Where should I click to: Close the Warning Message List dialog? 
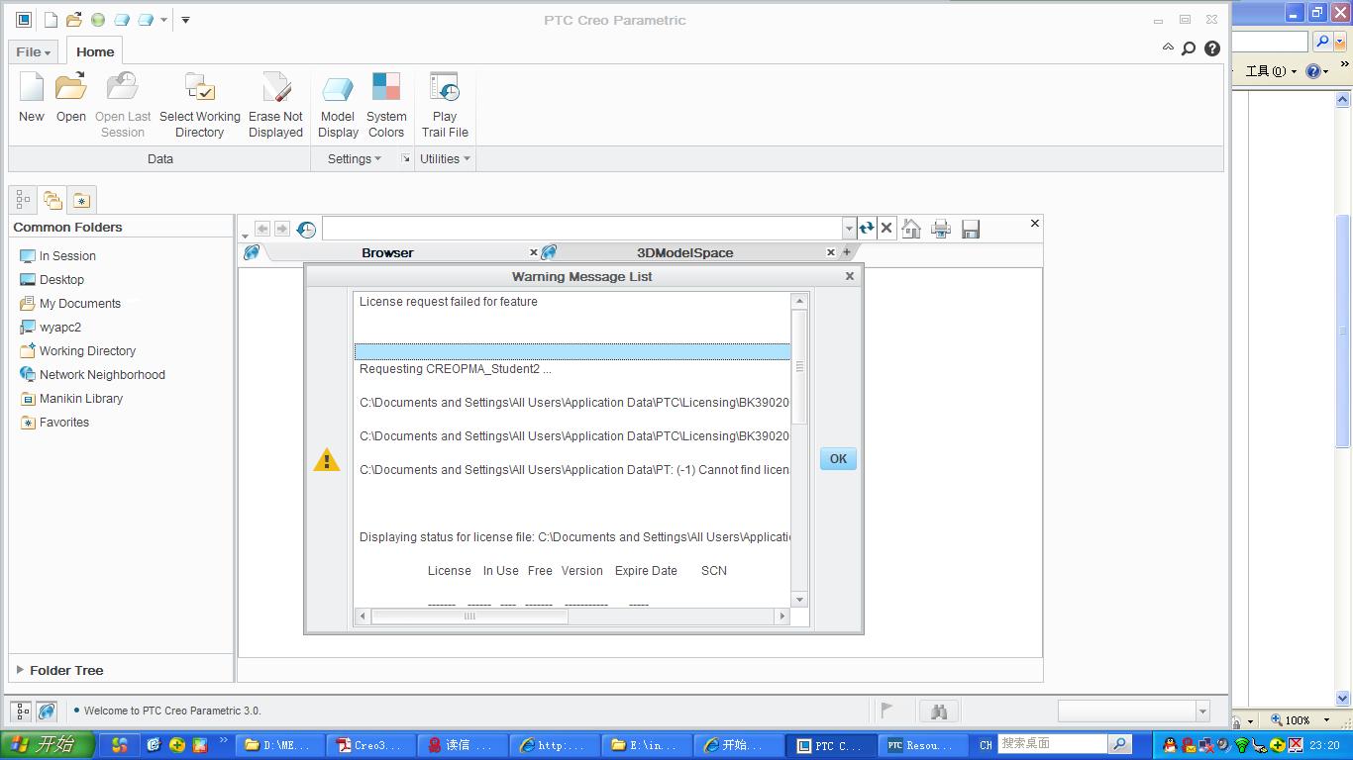click(849, 276)
